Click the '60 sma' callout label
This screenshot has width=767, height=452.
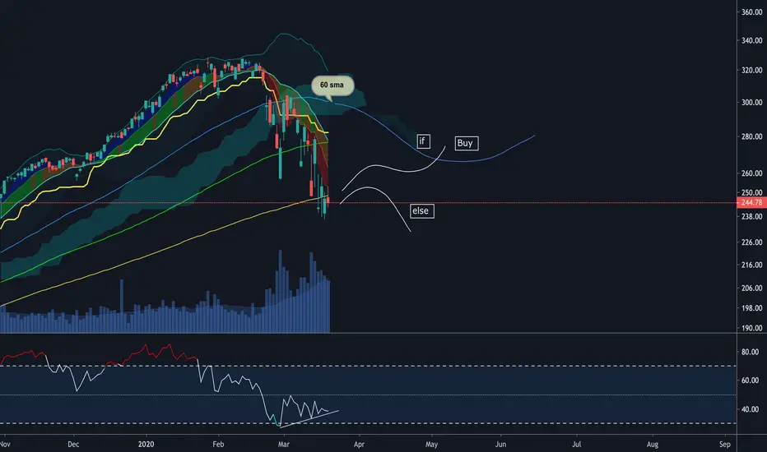(x=332, y=85)
